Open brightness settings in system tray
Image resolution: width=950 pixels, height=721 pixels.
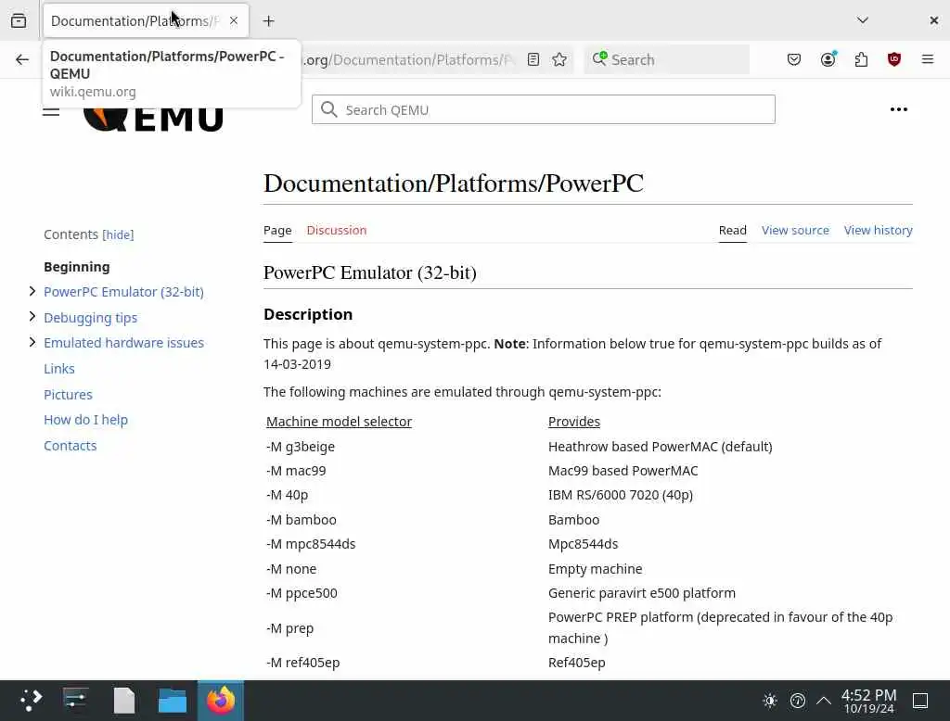tap(769, 701)
